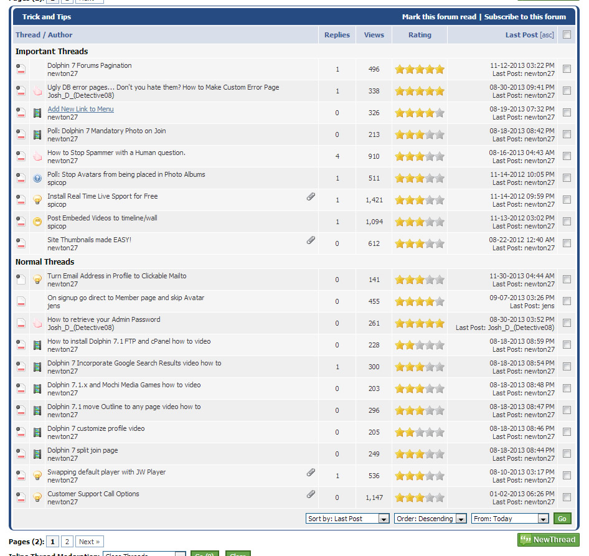This screenshot has height=556, width=589.
Task: Open the 'From: Today' dropdown
Action: click(510, 519)
